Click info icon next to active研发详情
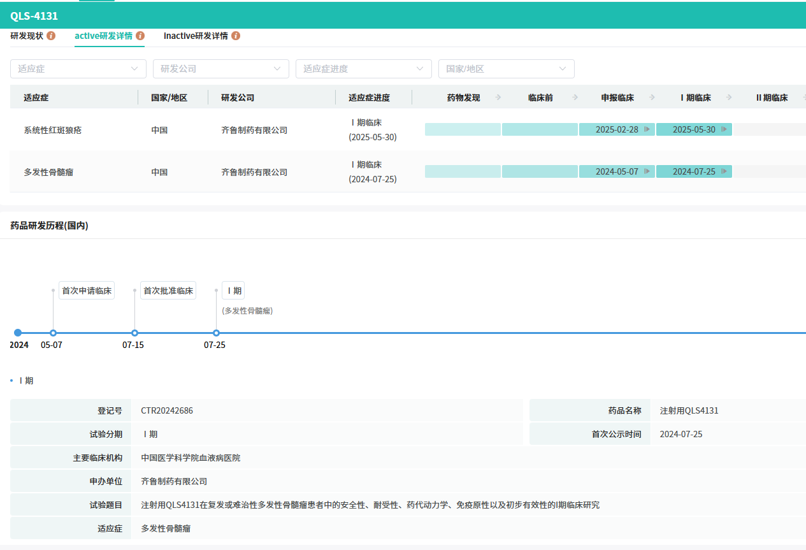Image resolution: width=806 pixels, height=550 pixels. click(140, 36)
